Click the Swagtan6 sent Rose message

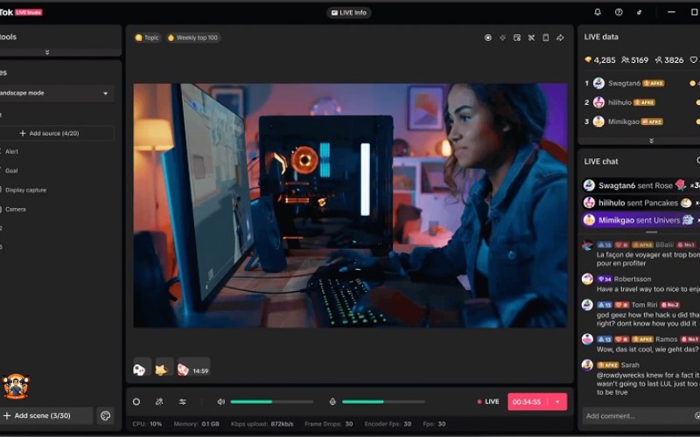click(641, 185)
